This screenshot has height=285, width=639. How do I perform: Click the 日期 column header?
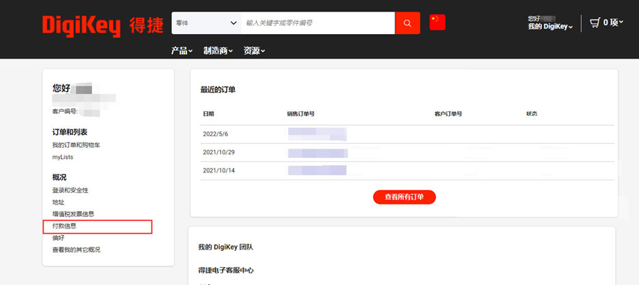point(209,114)
